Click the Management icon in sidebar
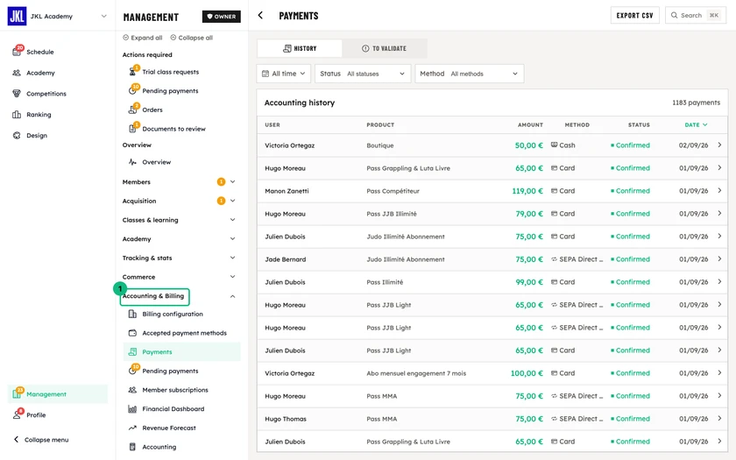Image resolution: width=736 pixels, height=460 pixels. click(x=17, y=393)
